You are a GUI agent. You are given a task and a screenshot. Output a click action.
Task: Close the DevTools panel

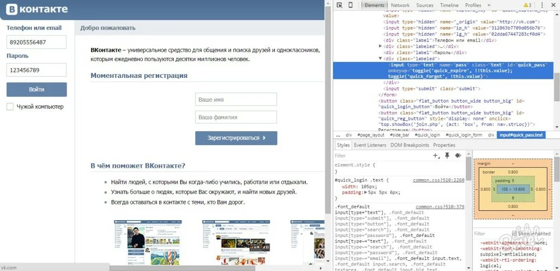(554, 5)
